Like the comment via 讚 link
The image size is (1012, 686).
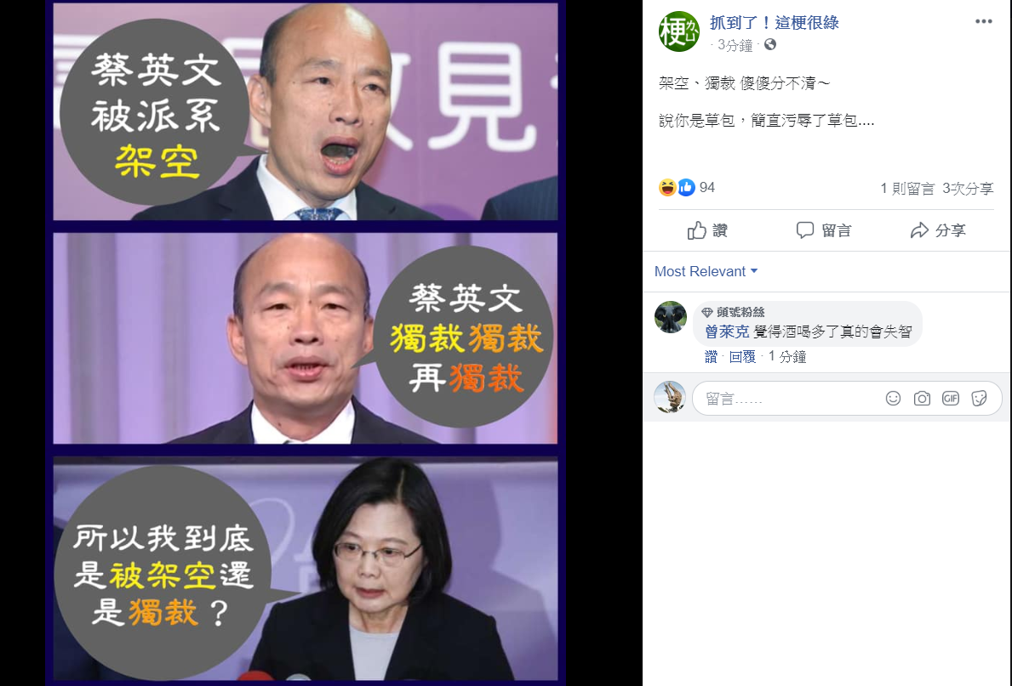[x=712, y=356]
